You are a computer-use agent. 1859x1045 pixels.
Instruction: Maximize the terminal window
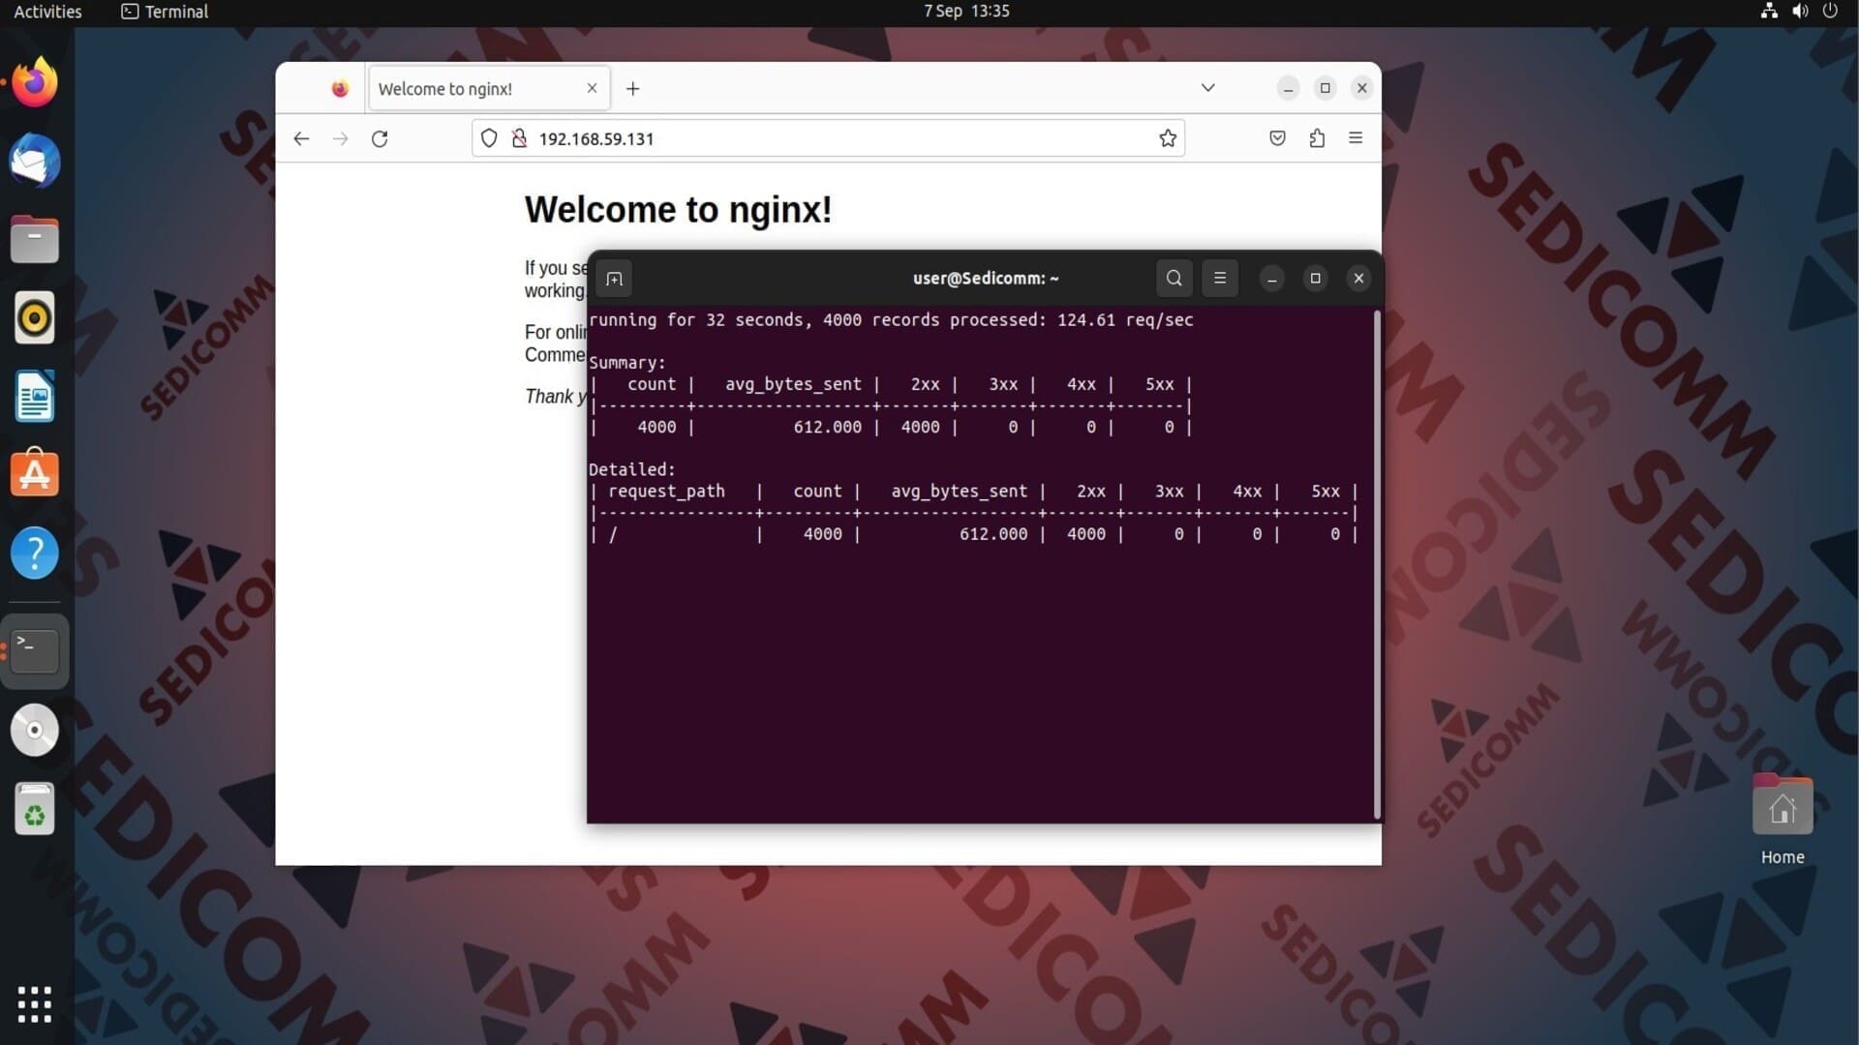click(1315, 279)
